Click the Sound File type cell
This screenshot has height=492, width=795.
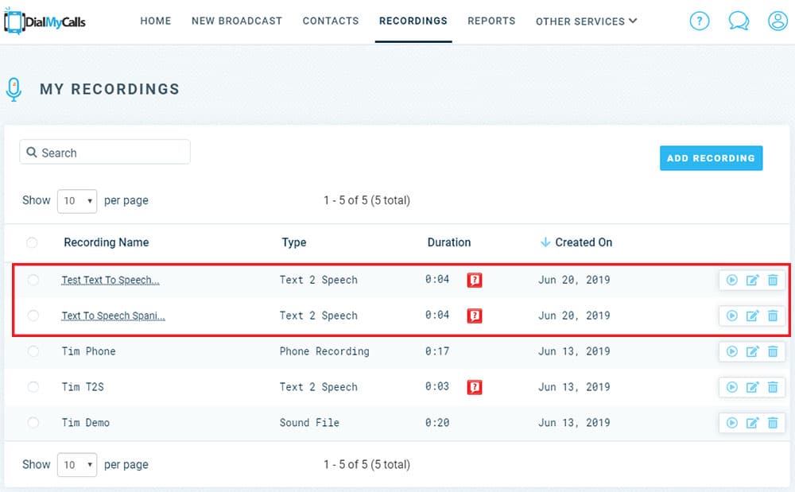click(x=309, y=423)
